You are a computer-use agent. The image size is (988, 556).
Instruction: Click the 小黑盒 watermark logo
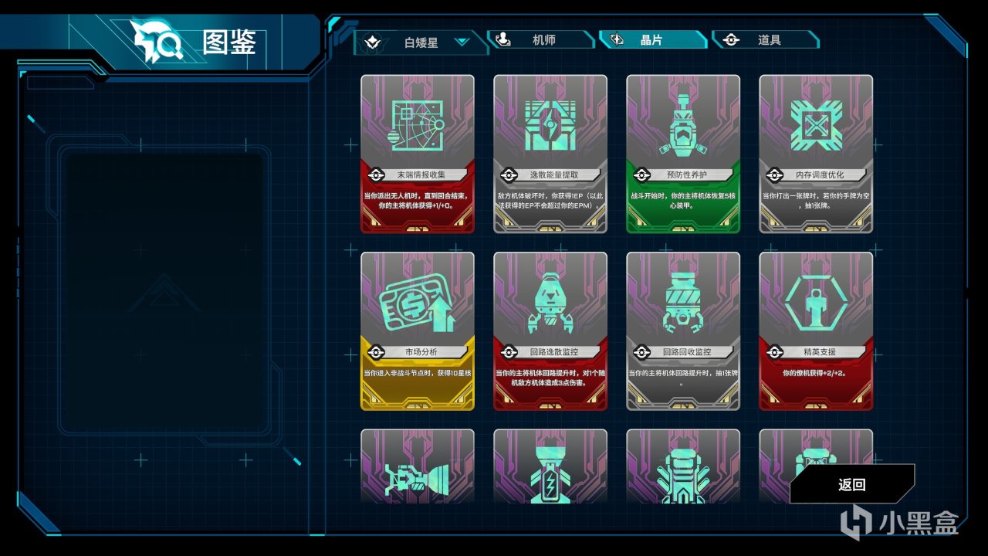[x=898, y=524]
